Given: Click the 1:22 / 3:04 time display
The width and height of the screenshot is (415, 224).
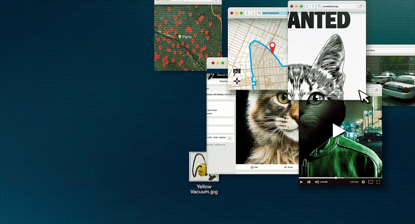Looking at the screenshot, I should click(x=354, y=182).
